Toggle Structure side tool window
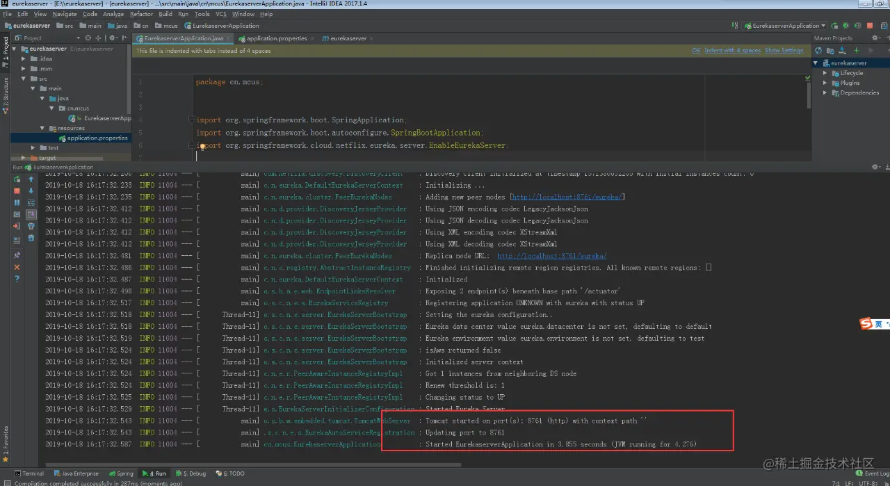Screen dimensions: 890x486 [x=6, y=95]
